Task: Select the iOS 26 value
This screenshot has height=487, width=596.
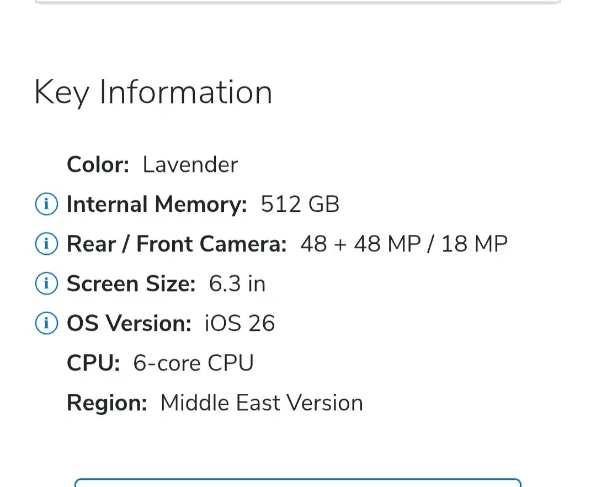Action: (x=240, y=324)
